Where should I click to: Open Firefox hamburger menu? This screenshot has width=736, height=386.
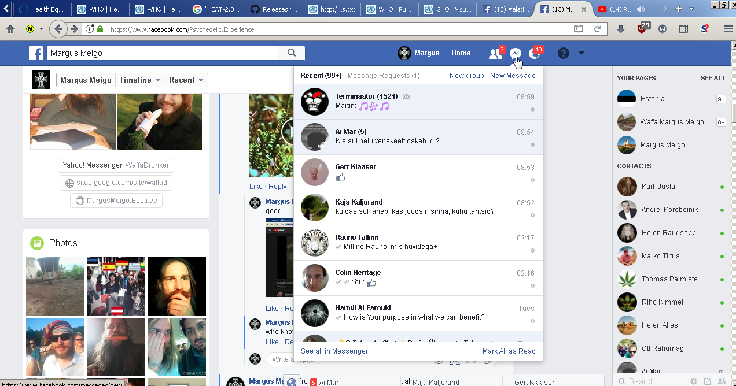coord(728,29)
